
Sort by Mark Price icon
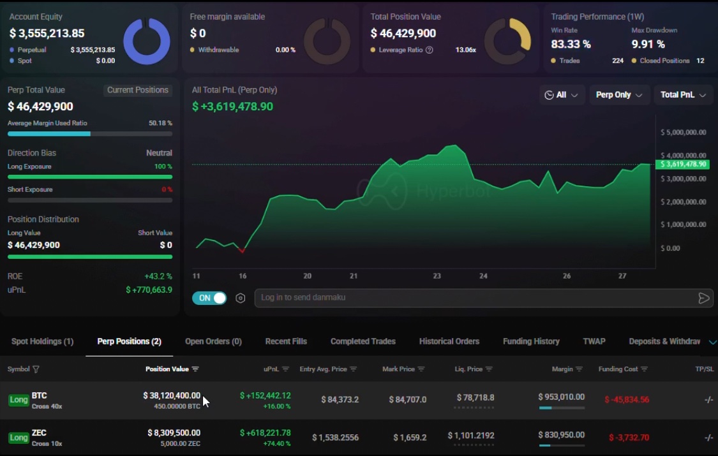pos(421,369)
